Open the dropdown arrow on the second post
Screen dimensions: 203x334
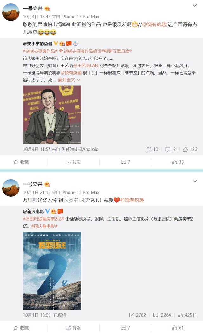195,181
